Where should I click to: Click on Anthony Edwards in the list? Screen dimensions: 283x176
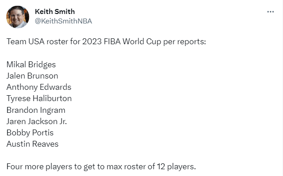pos(39,87)
